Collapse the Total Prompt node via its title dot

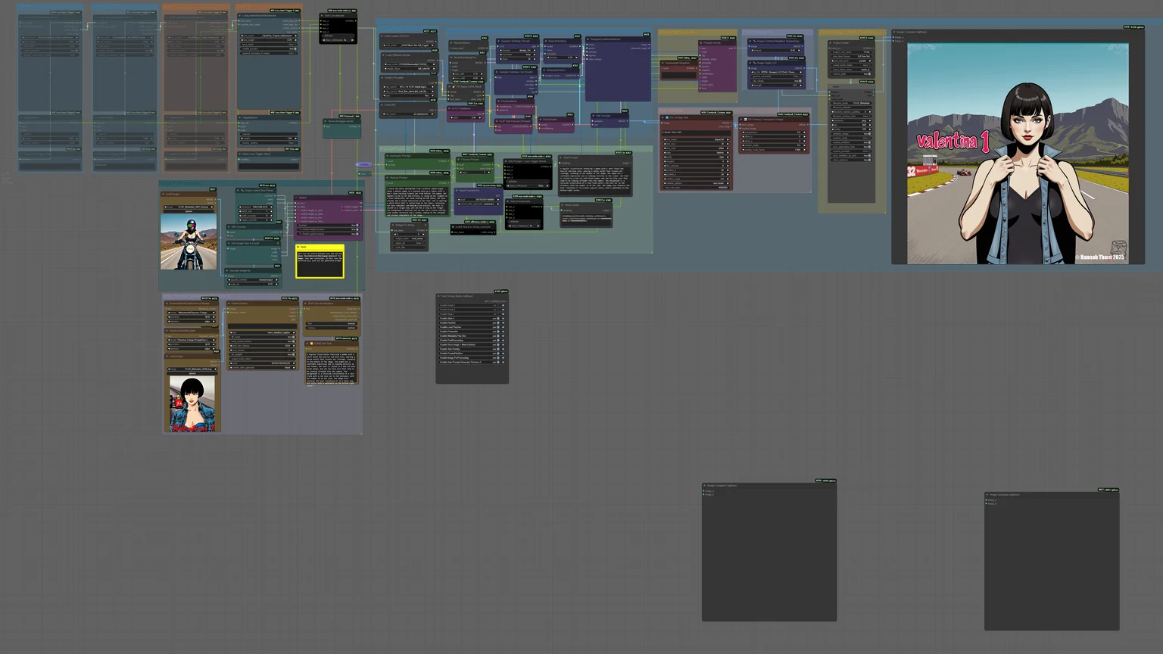561,157
